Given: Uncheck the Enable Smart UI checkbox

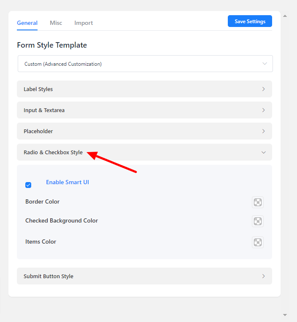Looking at the screenshot, I should (28, 185).
